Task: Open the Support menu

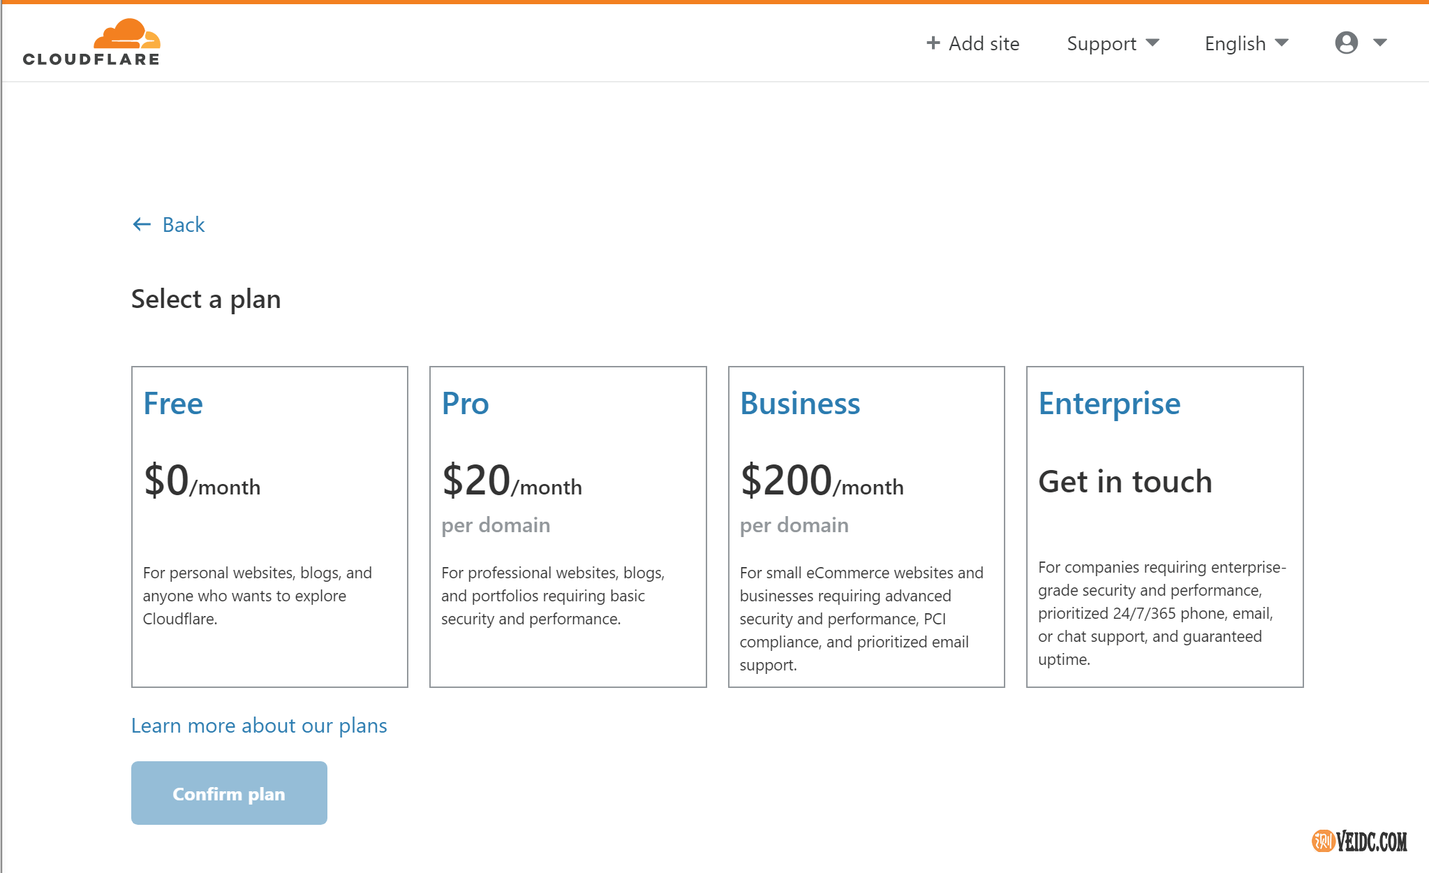Action: [x=1102, y=43]
